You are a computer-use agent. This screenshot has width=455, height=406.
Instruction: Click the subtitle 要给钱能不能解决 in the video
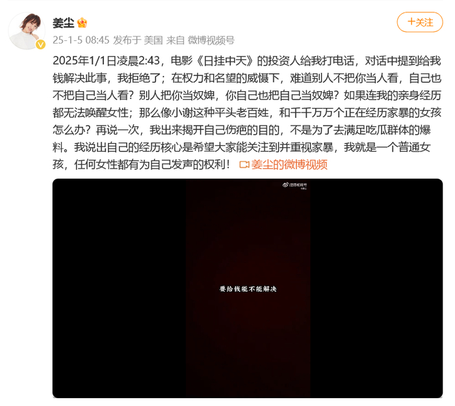[248, 289]
